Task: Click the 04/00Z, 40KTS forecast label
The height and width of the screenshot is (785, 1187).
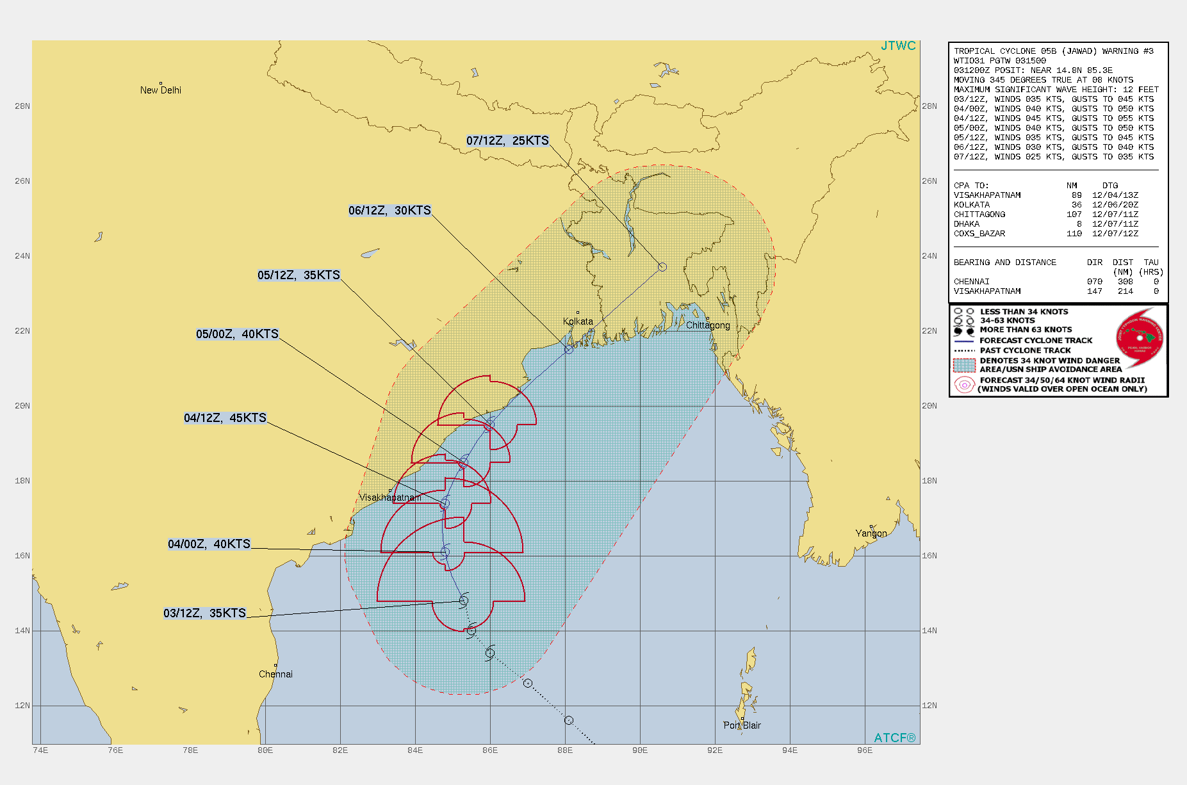Action: click(x=209, y=544)
